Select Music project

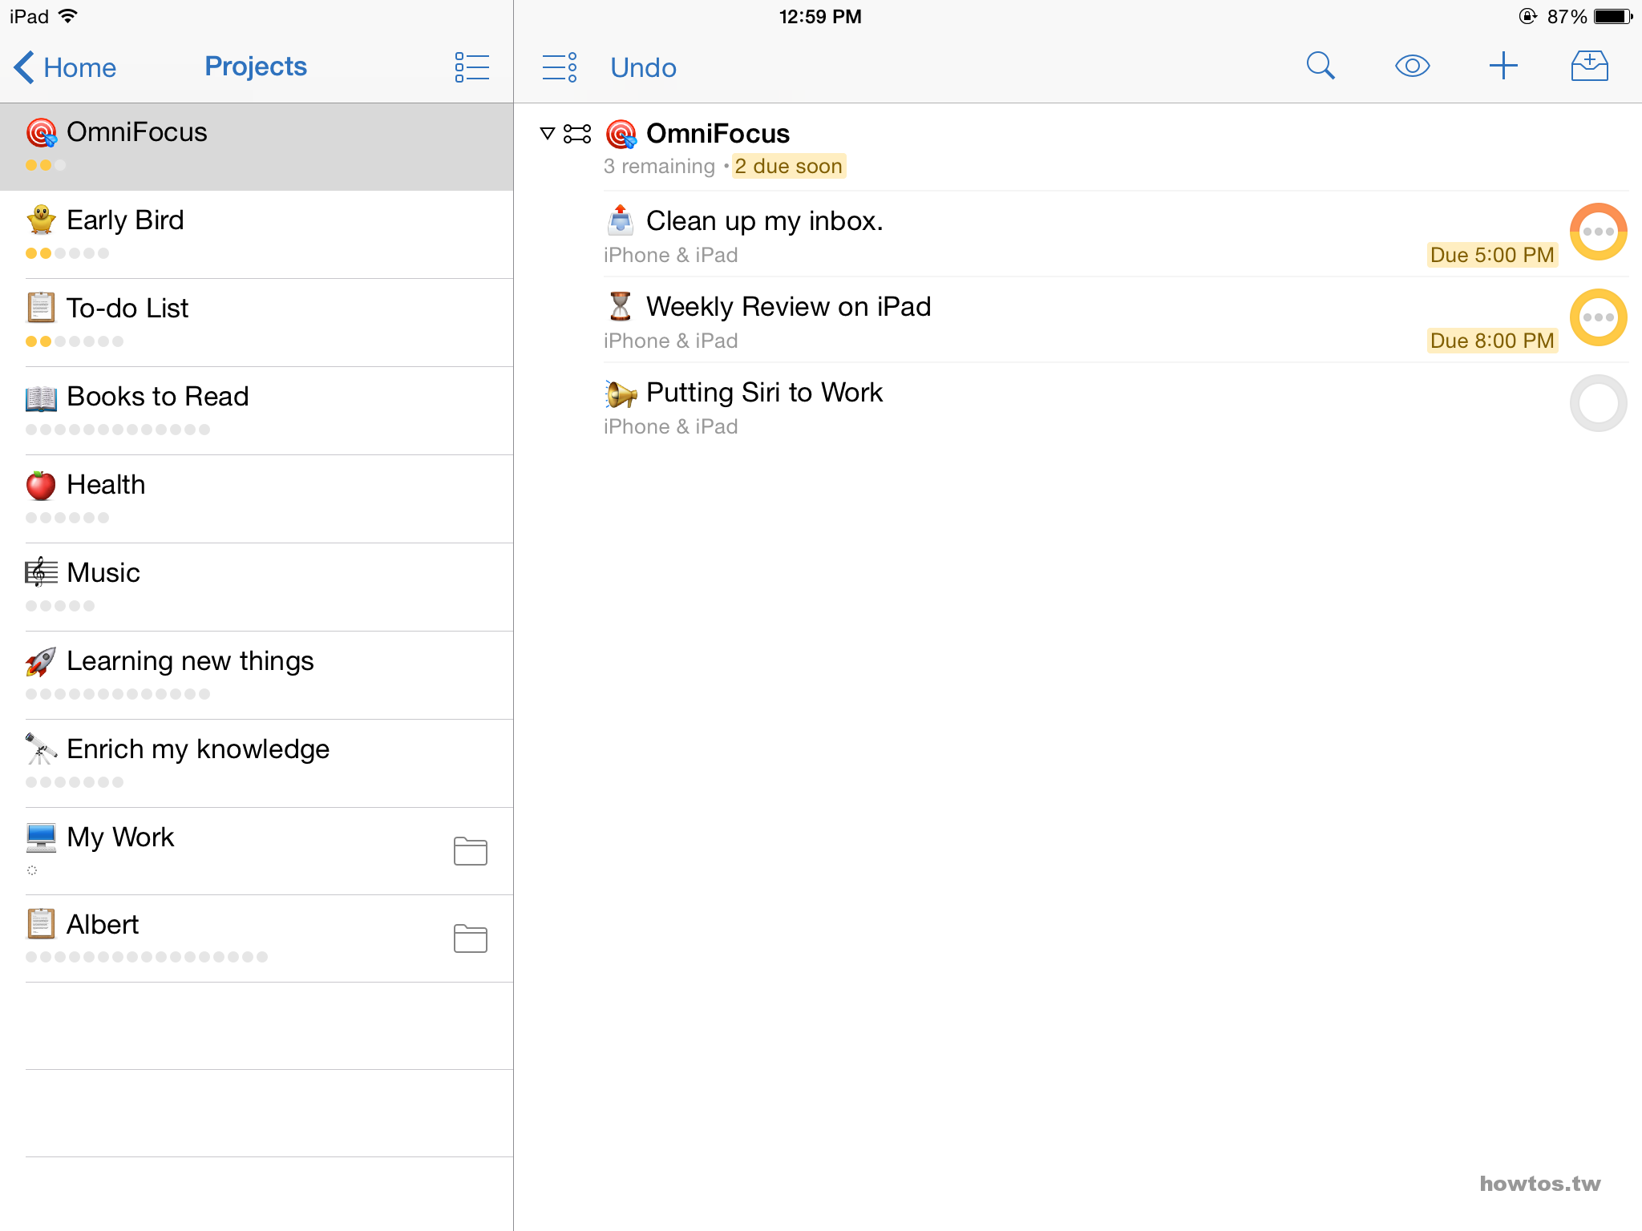257,587
